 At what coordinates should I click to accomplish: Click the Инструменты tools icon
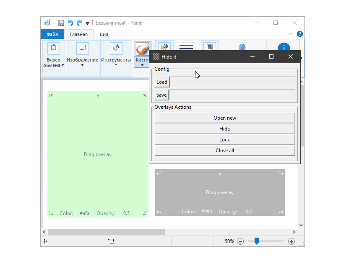pos(116,48)
